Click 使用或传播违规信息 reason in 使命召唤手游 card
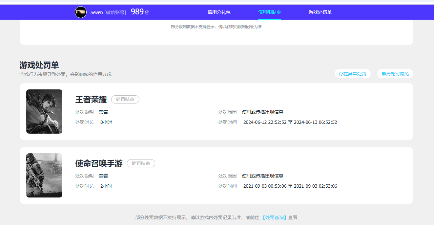 [x=263, y=176]
